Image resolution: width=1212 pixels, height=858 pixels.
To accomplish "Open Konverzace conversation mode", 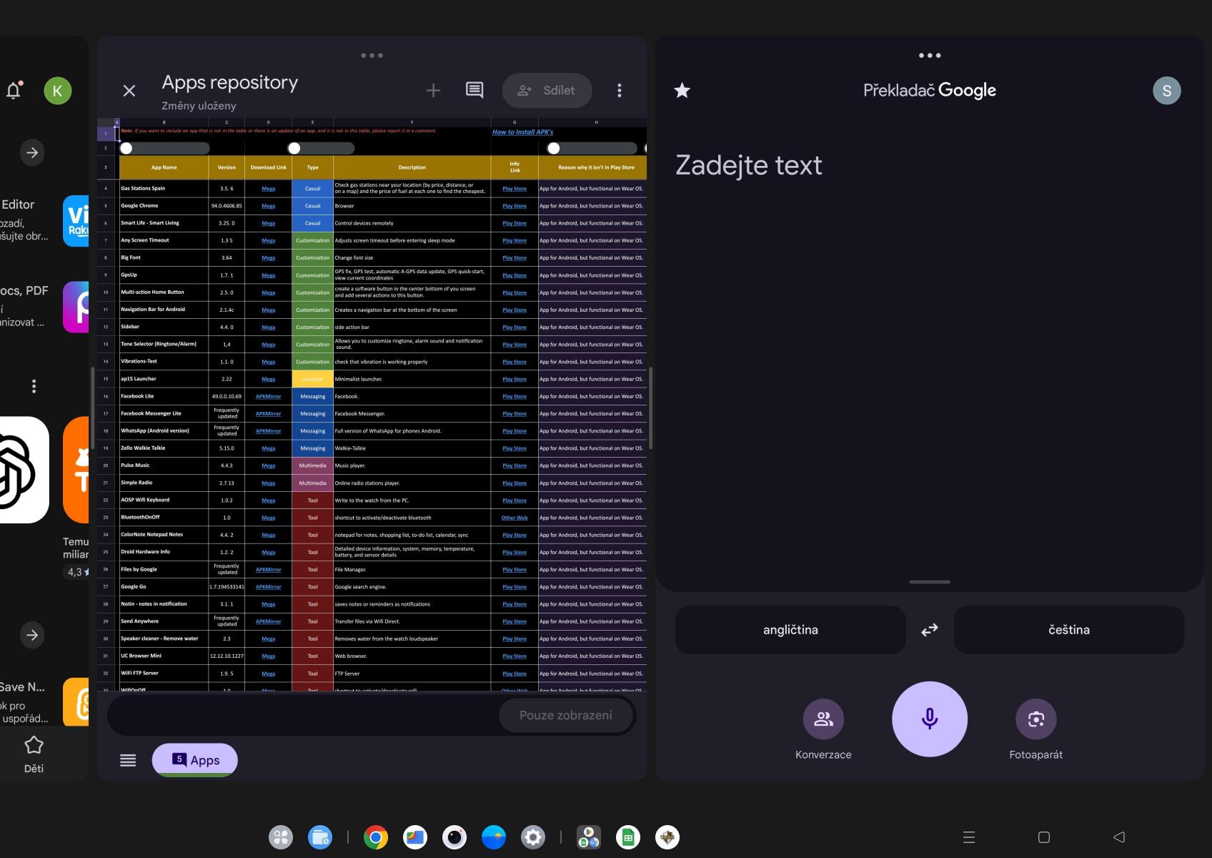I will click(823, 719).
